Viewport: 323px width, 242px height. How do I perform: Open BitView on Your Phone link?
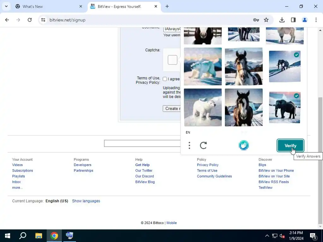(276, 170)
